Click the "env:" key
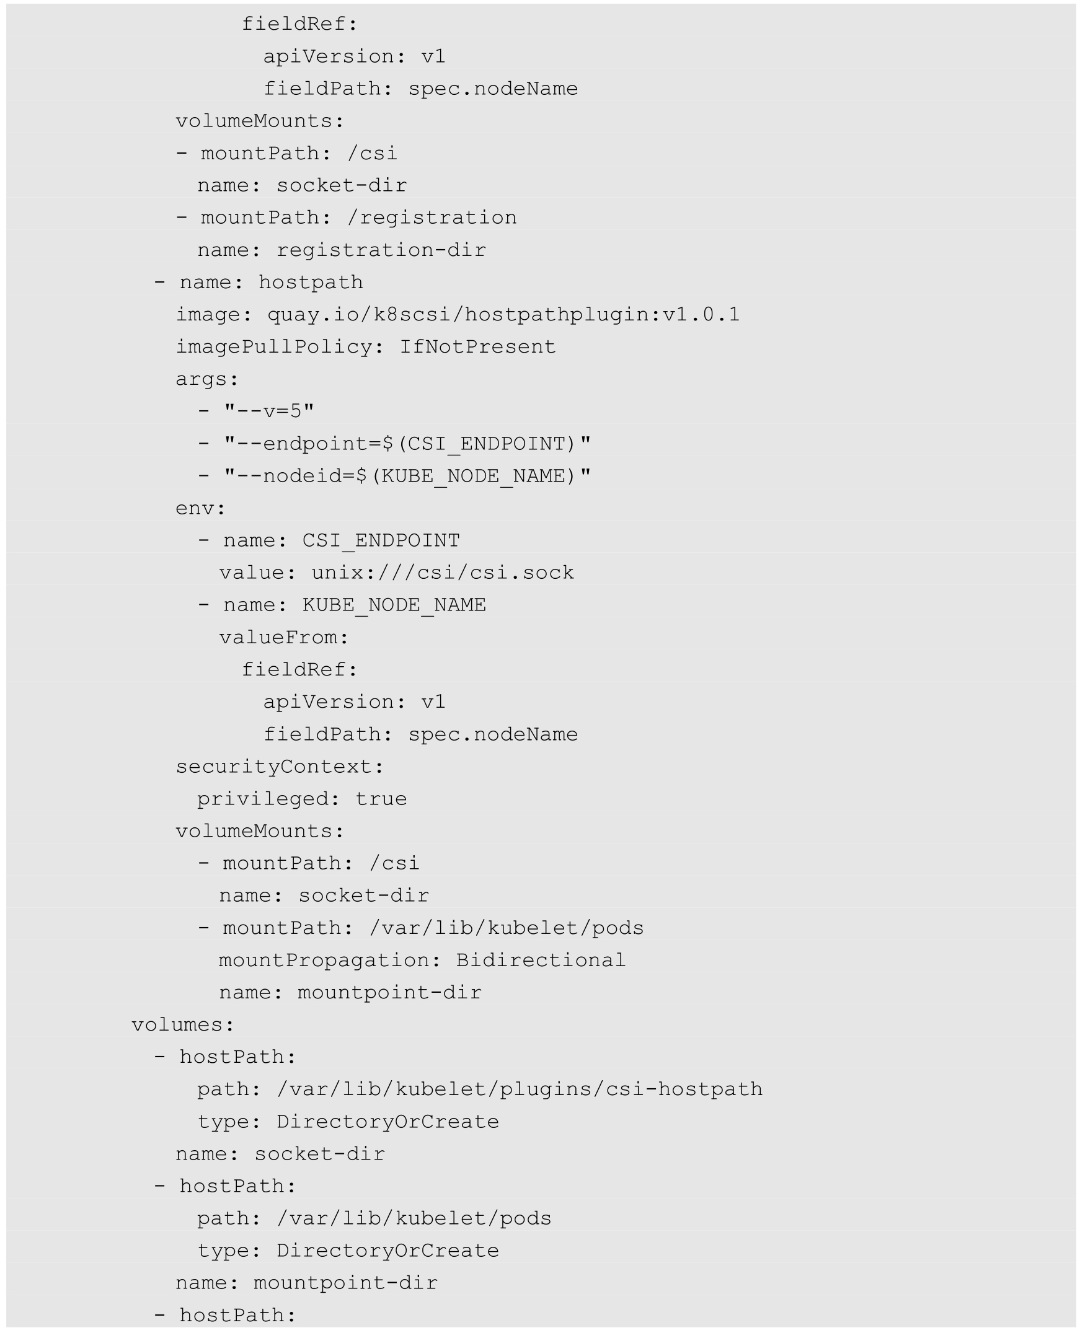The image size is (1080, 1333). tap(200, 509)
